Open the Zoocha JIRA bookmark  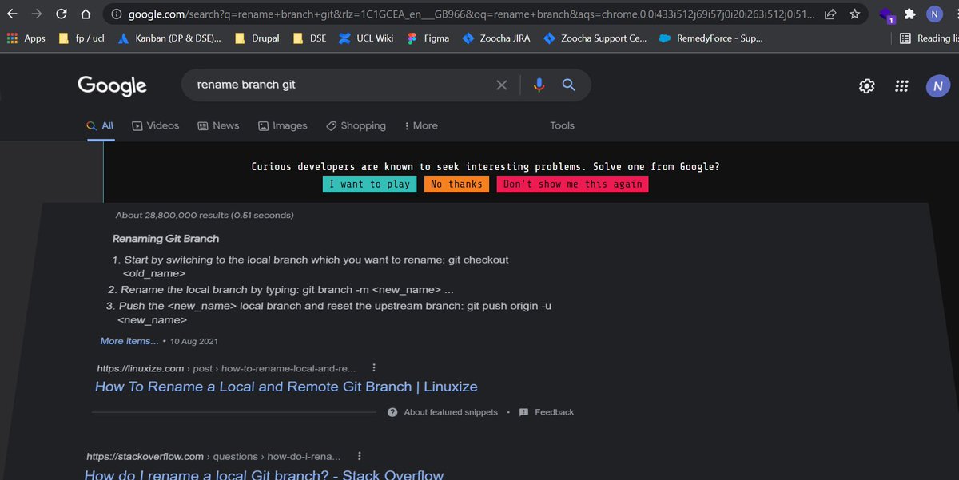coord(496,38)
